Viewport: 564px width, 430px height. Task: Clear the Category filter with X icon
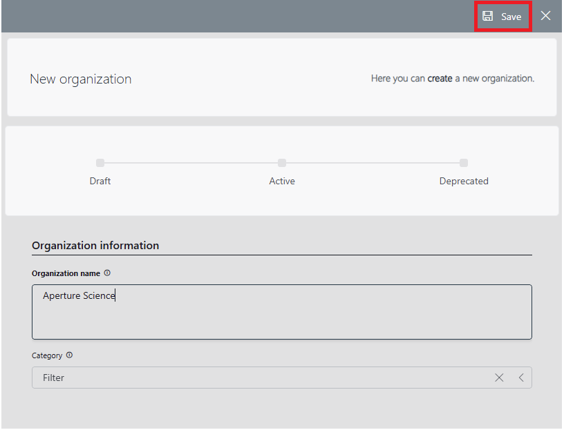(x=499, y=378)
